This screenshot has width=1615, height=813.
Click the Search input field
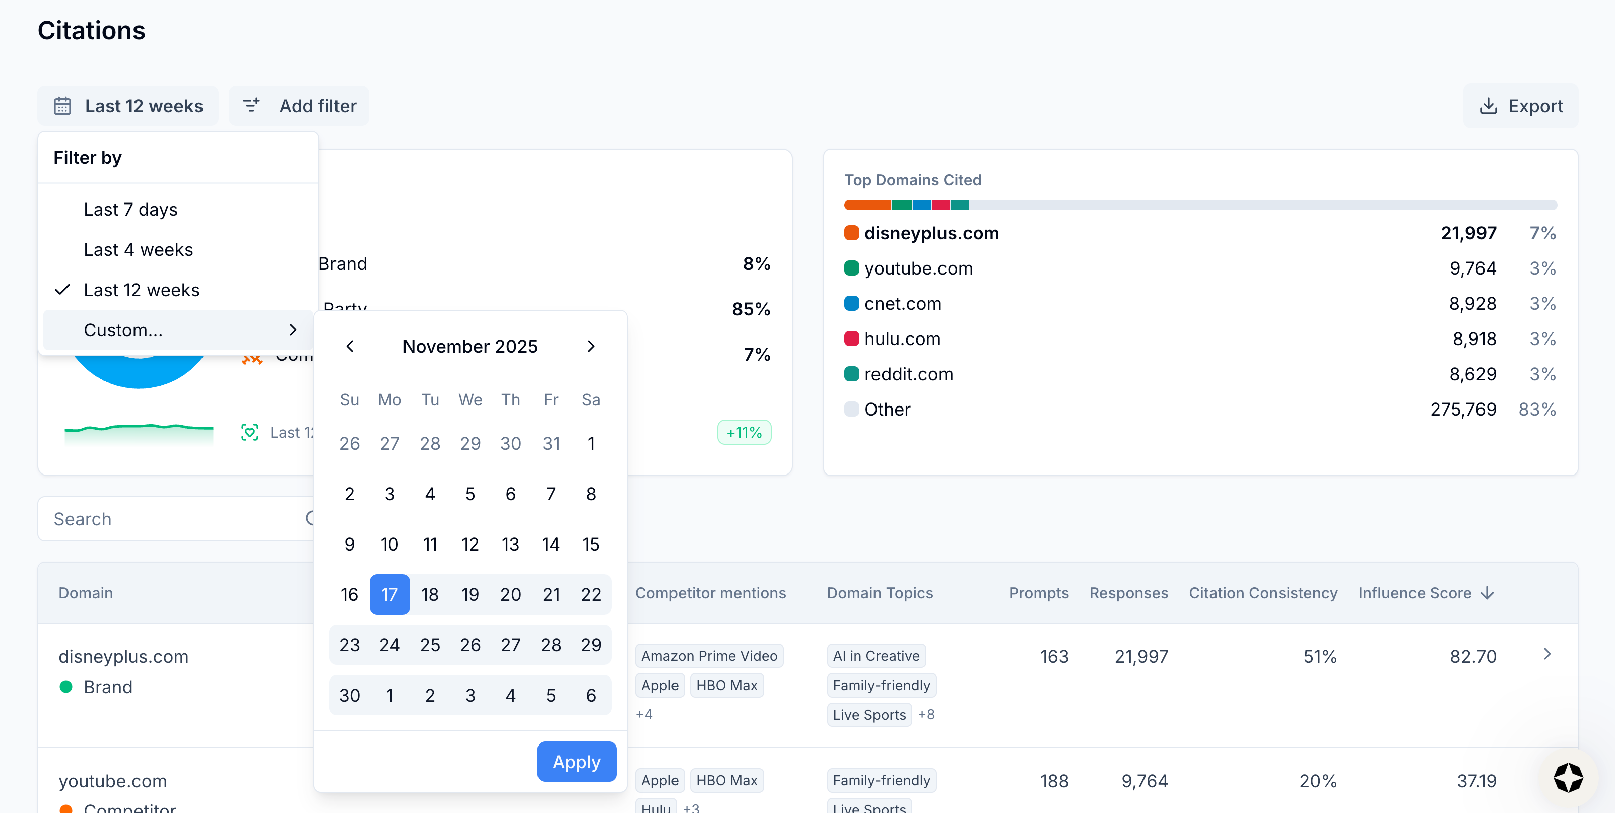(x=177, y=519)
